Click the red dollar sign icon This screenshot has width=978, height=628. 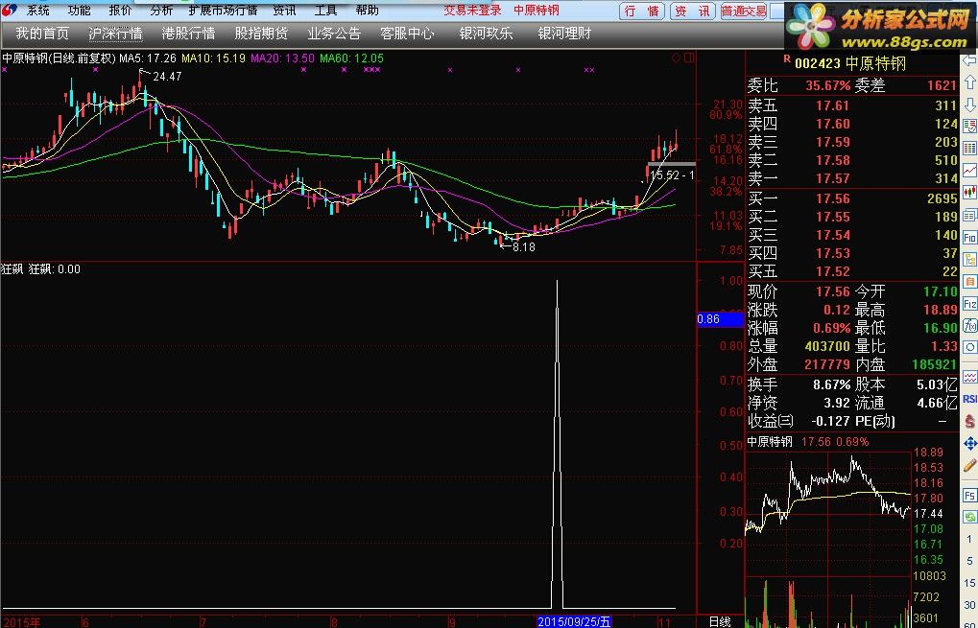point(970,421)
